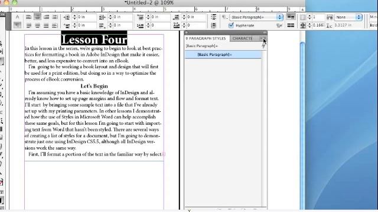
Task: Click the Left Indent value field
Action: [87, 17]
